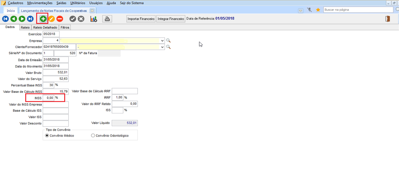The height and width of the screenshot is (186, 399).
Task: Open the Saídas menu
Action: [61, 3]
